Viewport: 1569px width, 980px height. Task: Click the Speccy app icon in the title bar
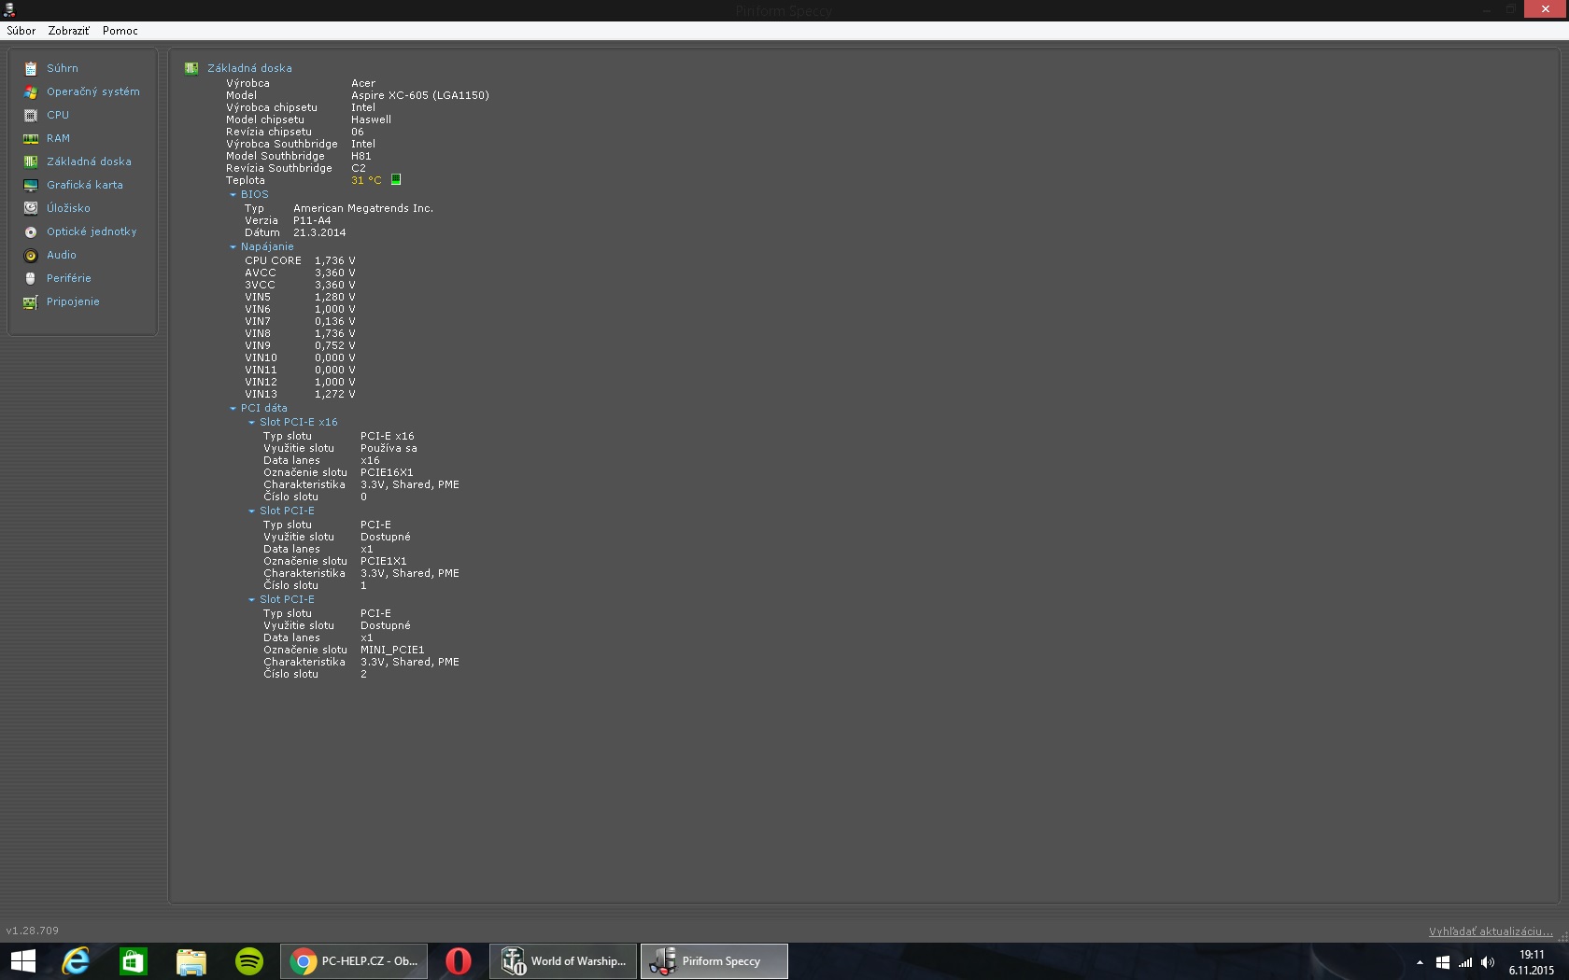[x=9, y=10]
